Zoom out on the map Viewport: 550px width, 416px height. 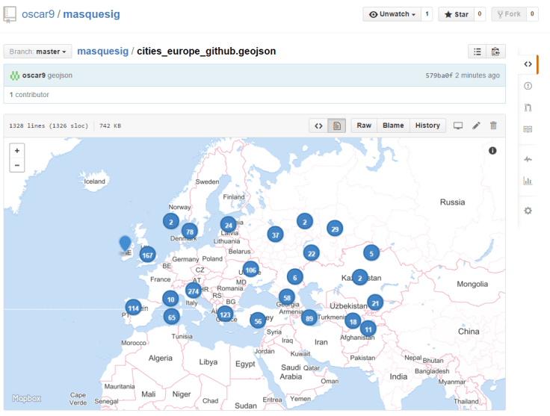click(x=17, y=165)
